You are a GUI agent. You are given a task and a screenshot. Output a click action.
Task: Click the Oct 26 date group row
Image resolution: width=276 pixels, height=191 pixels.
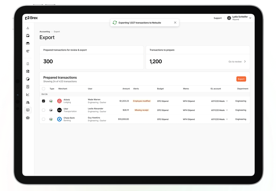[145, 94]
